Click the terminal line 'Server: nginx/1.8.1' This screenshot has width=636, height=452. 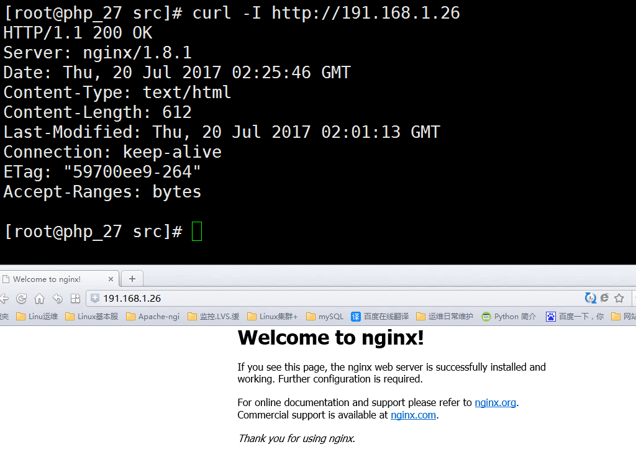[98, 53]
